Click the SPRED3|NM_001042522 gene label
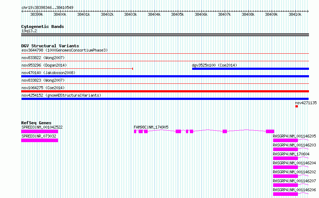The width and height of the screenshot is (319, 198). [42, 127]
